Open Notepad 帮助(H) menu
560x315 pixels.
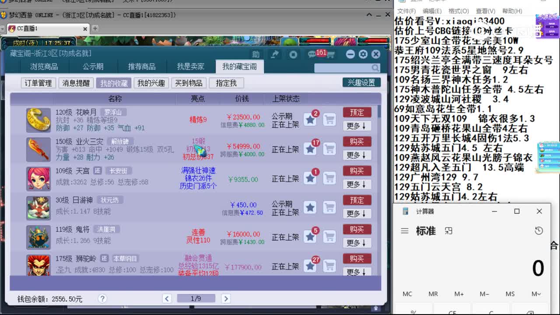click(x=512, y=11)
